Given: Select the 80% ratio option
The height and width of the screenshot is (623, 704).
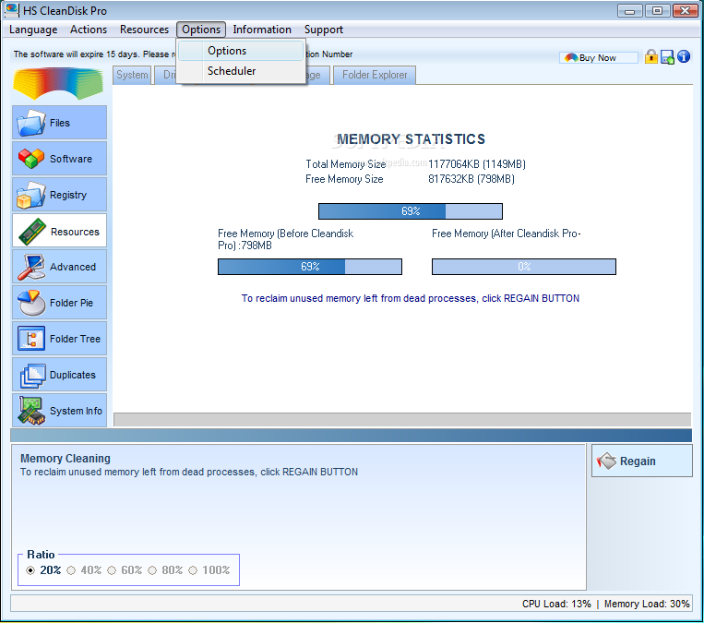Looking at the screenshot, I should [x=165, y=570].
